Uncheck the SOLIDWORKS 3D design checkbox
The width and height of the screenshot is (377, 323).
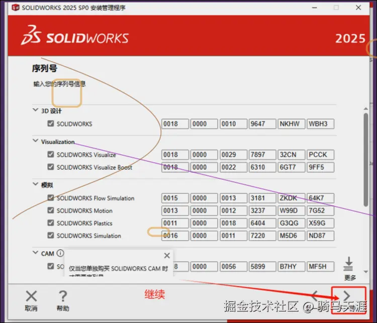click(x=50, y=124)
